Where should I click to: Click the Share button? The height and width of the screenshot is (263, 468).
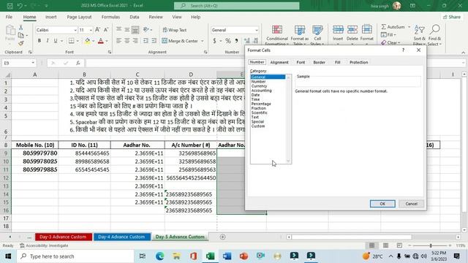tap(452, 17)
